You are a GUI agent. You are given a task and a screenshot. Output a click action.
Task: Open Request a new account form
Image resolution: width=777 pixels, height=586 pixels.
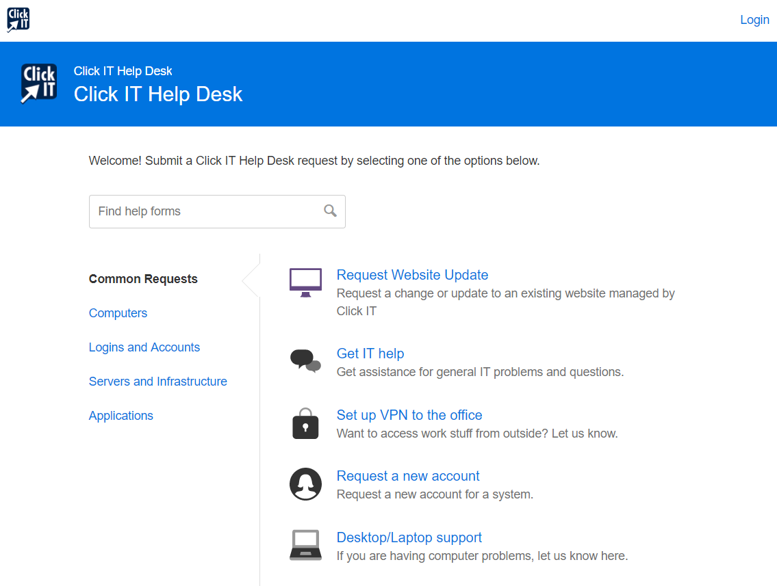pyautogui.click(x=408, y=476)
